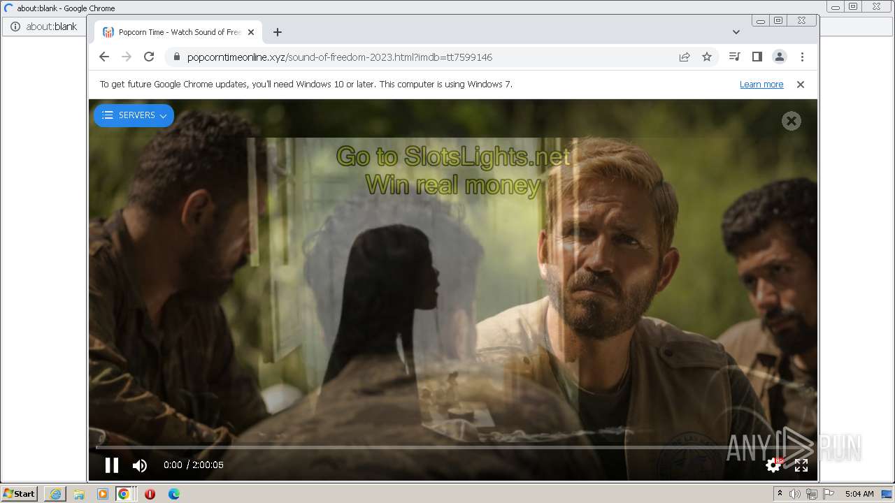
Task: Click info icon in background about:blank window
Action: (x=15, y=27)
